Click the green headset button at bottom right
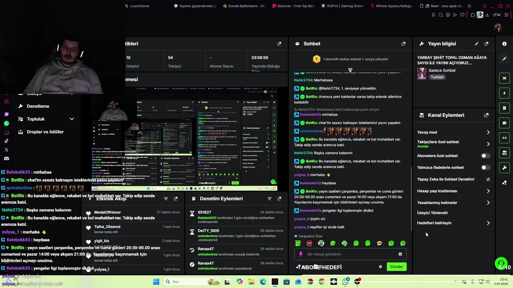513x288 pixels. click(x=501, y=264)
